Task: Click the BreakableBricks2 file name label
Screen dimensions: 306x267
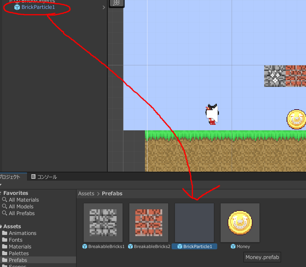Action: pos(152,247)
